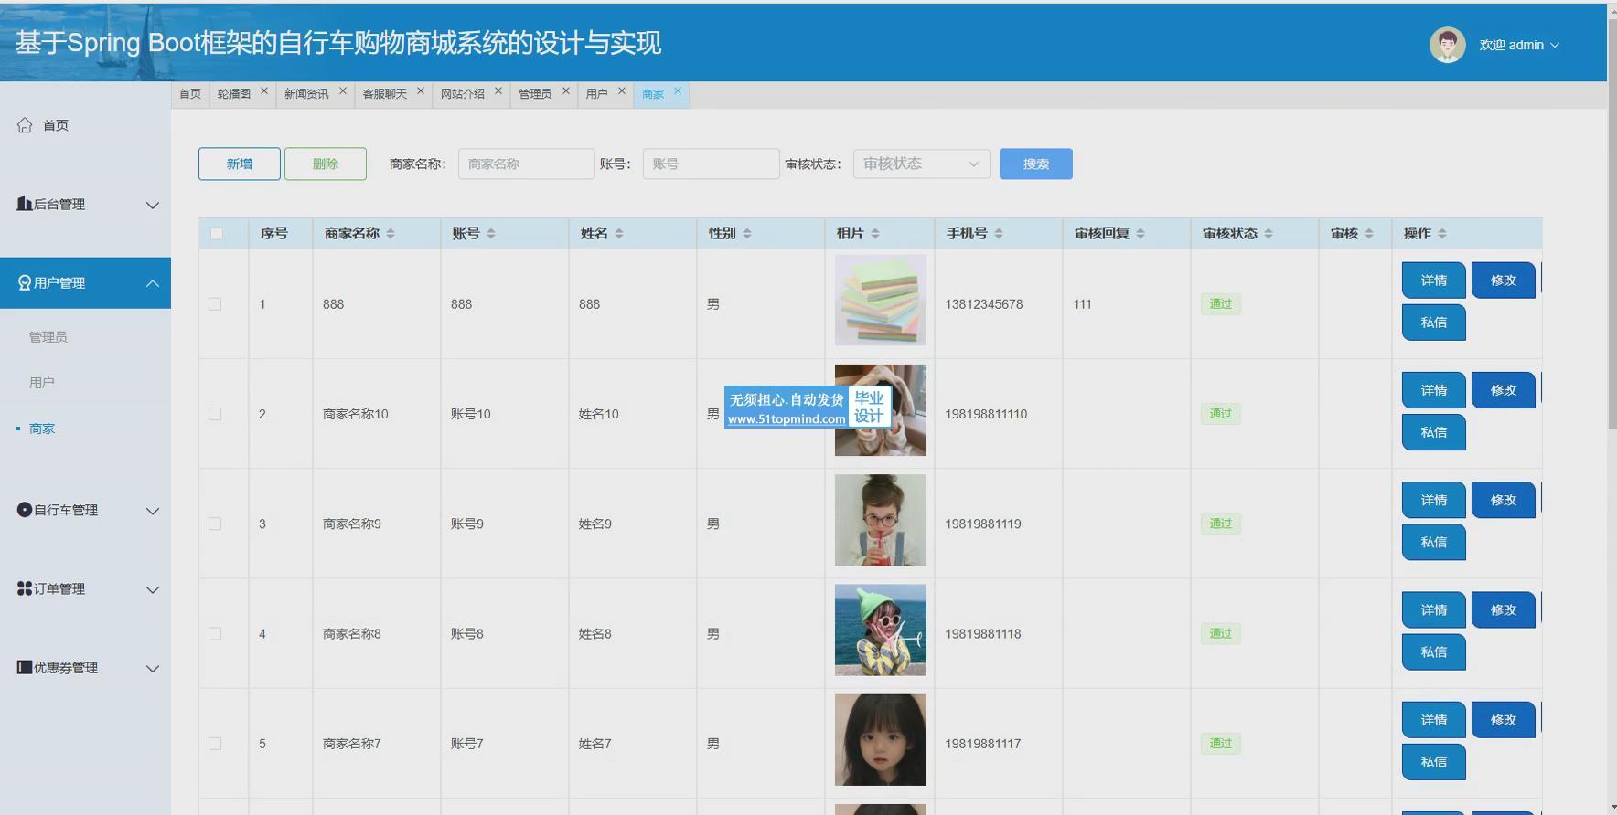Viewport: 1617px width, 815px height.
Task: Toggle the select-all checkbox in table header
Action: (x=217, y=234)
